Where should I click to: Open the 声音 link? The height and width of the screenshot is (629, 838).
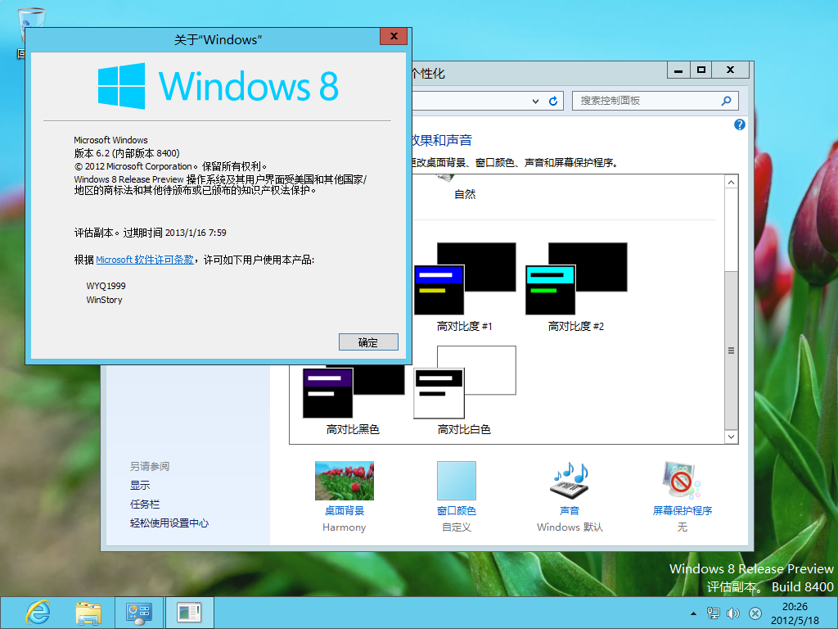tap(570, 511)
